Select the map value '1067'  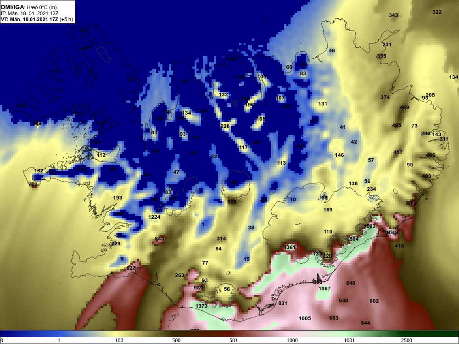(325, 289)
